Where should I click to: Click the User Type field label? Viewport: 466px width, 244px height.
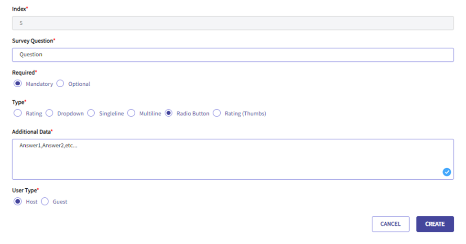coord(25,190)
